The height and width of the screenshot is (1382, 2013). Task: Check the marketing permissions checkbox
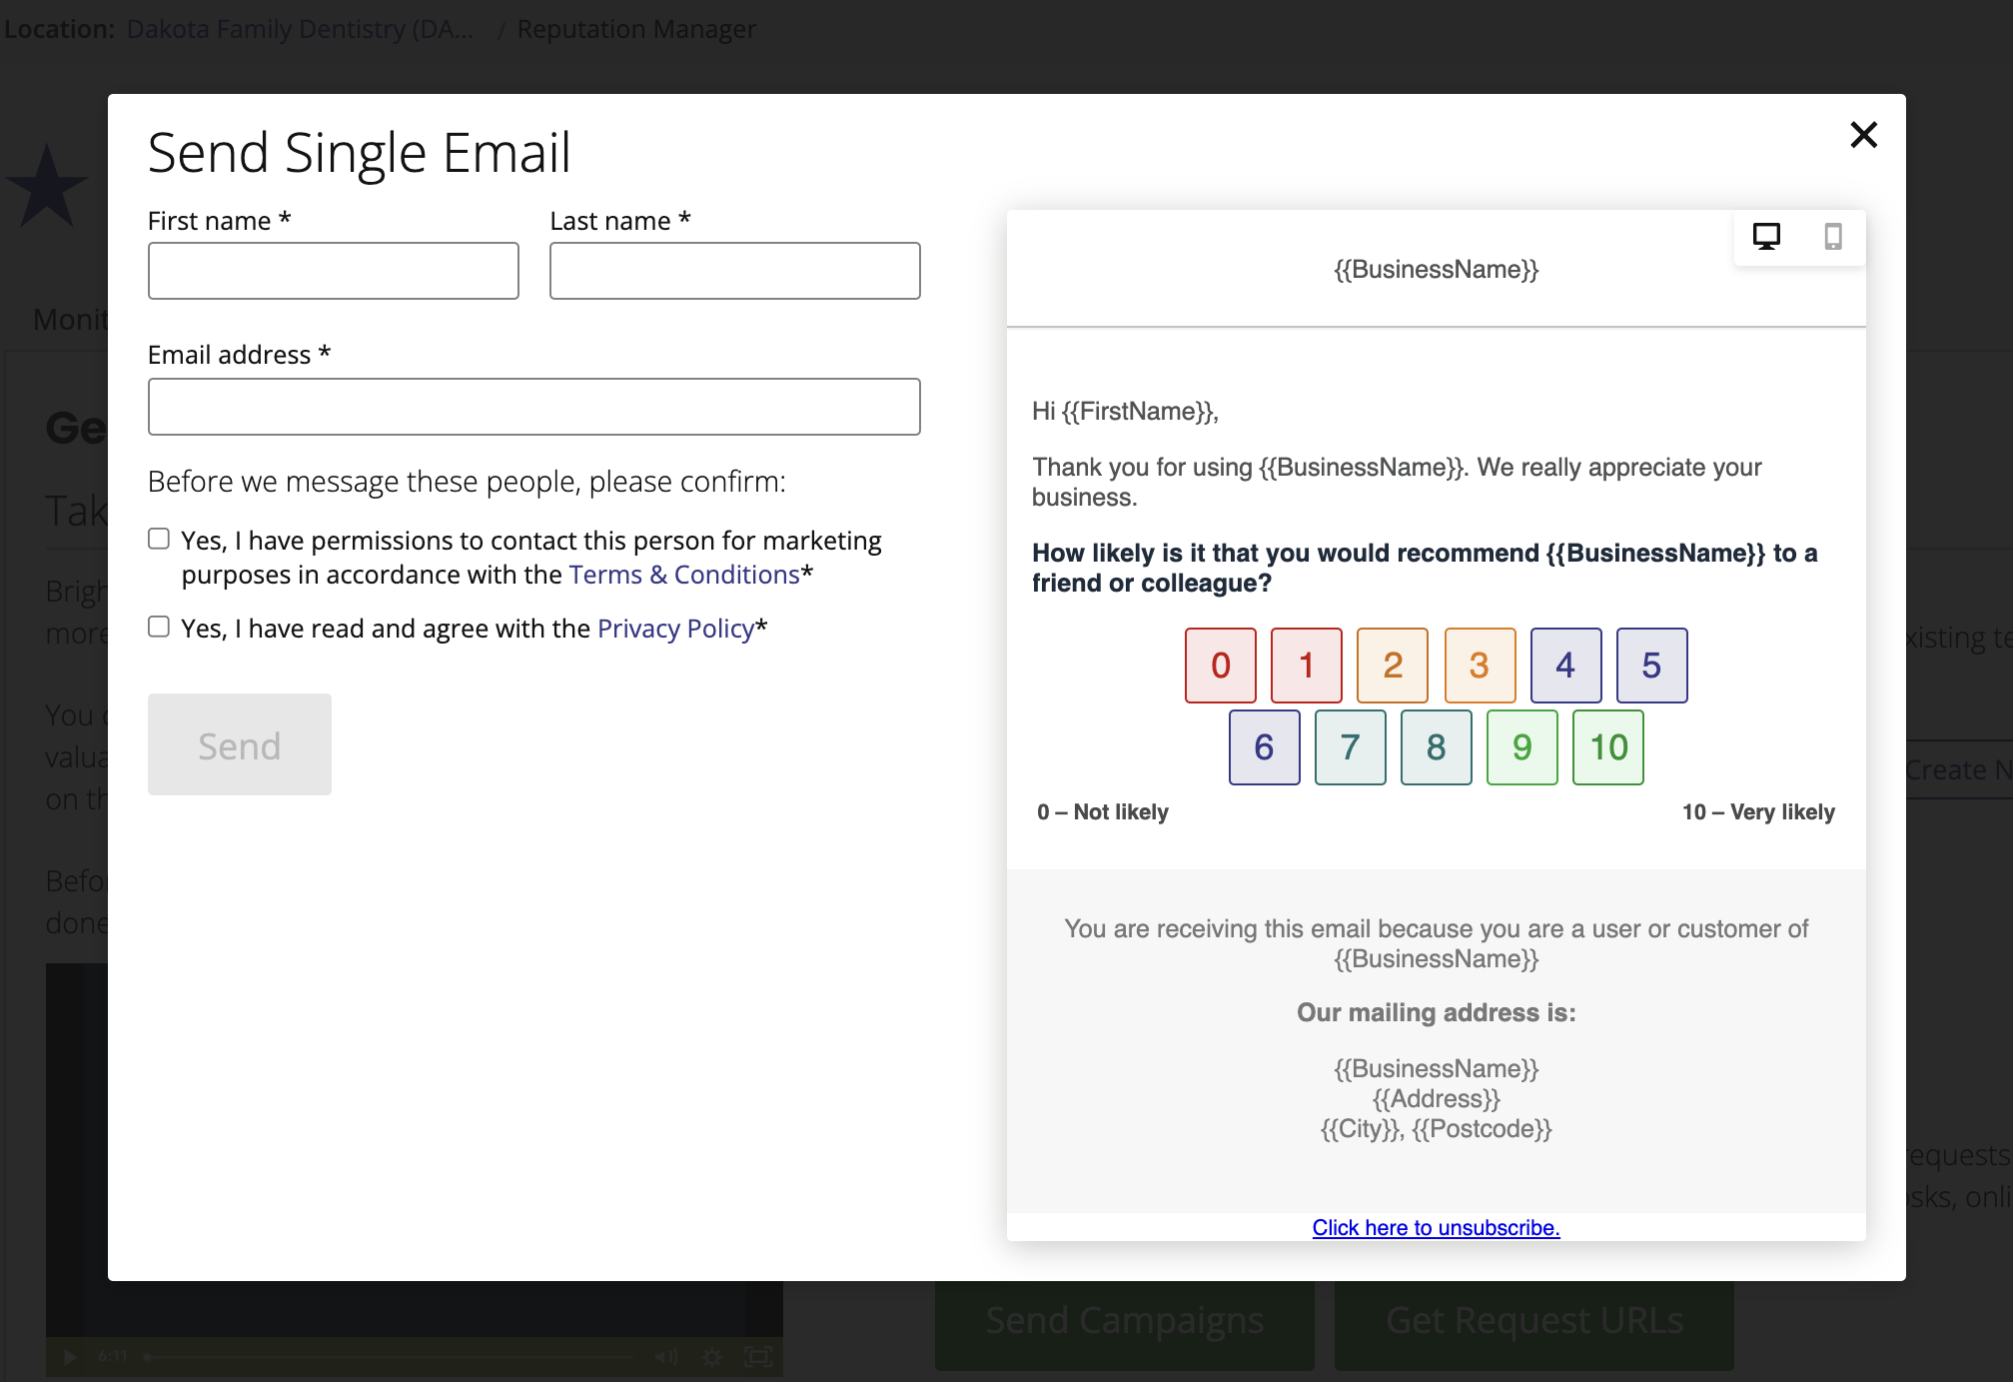click(159, 539)
